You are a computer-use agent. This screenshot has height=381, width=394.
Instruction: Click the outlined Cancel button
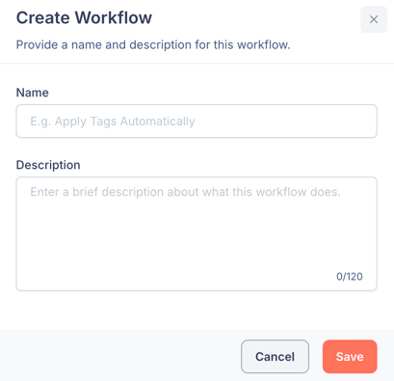tap(275, 357)
